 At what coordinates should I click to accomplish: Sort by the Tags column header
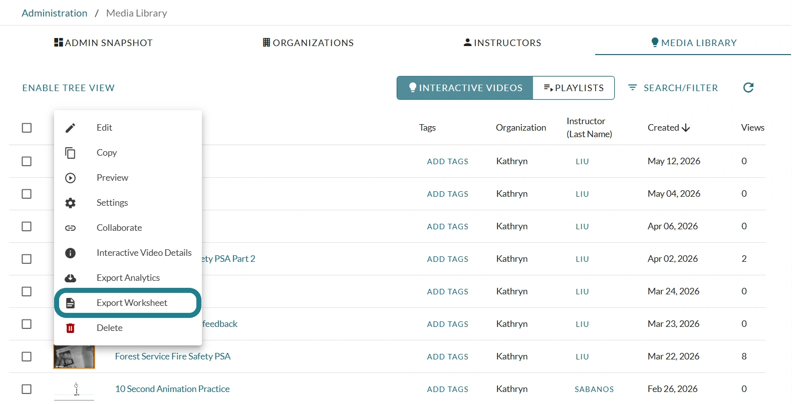[x=427, y=128]
